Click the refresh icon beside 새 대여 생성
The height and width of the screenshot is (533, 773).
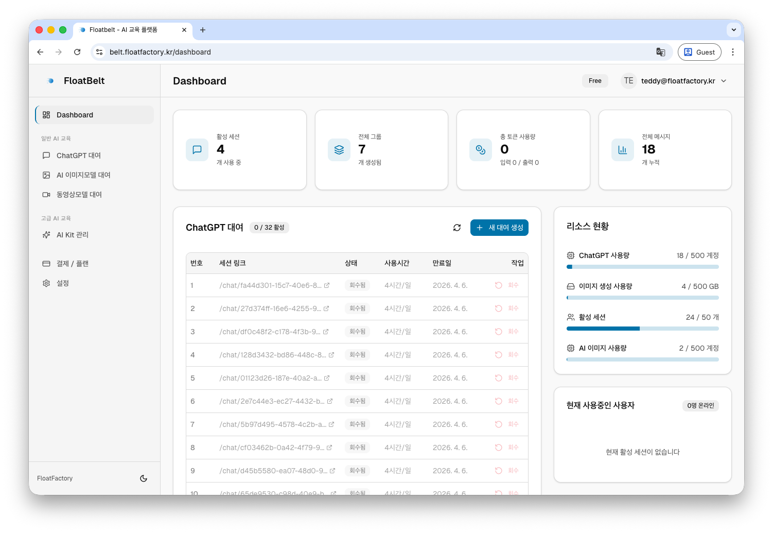[x=456, y=228]
